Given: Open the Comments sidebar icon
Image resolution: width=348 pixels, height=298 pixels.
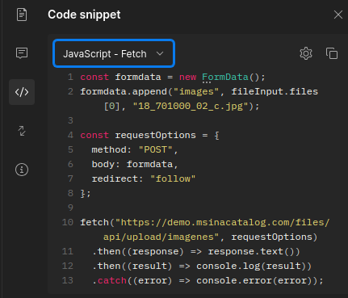Looking at the screenshot, I should (x=22, y=53).
